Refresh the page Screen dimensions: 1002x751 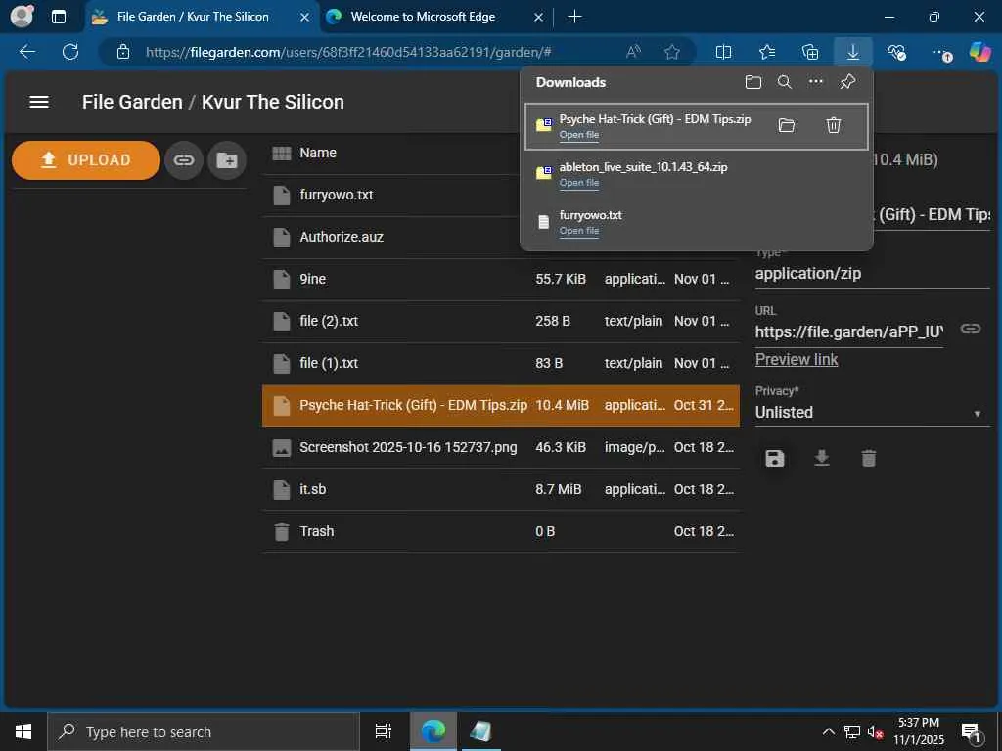(70, 52)
